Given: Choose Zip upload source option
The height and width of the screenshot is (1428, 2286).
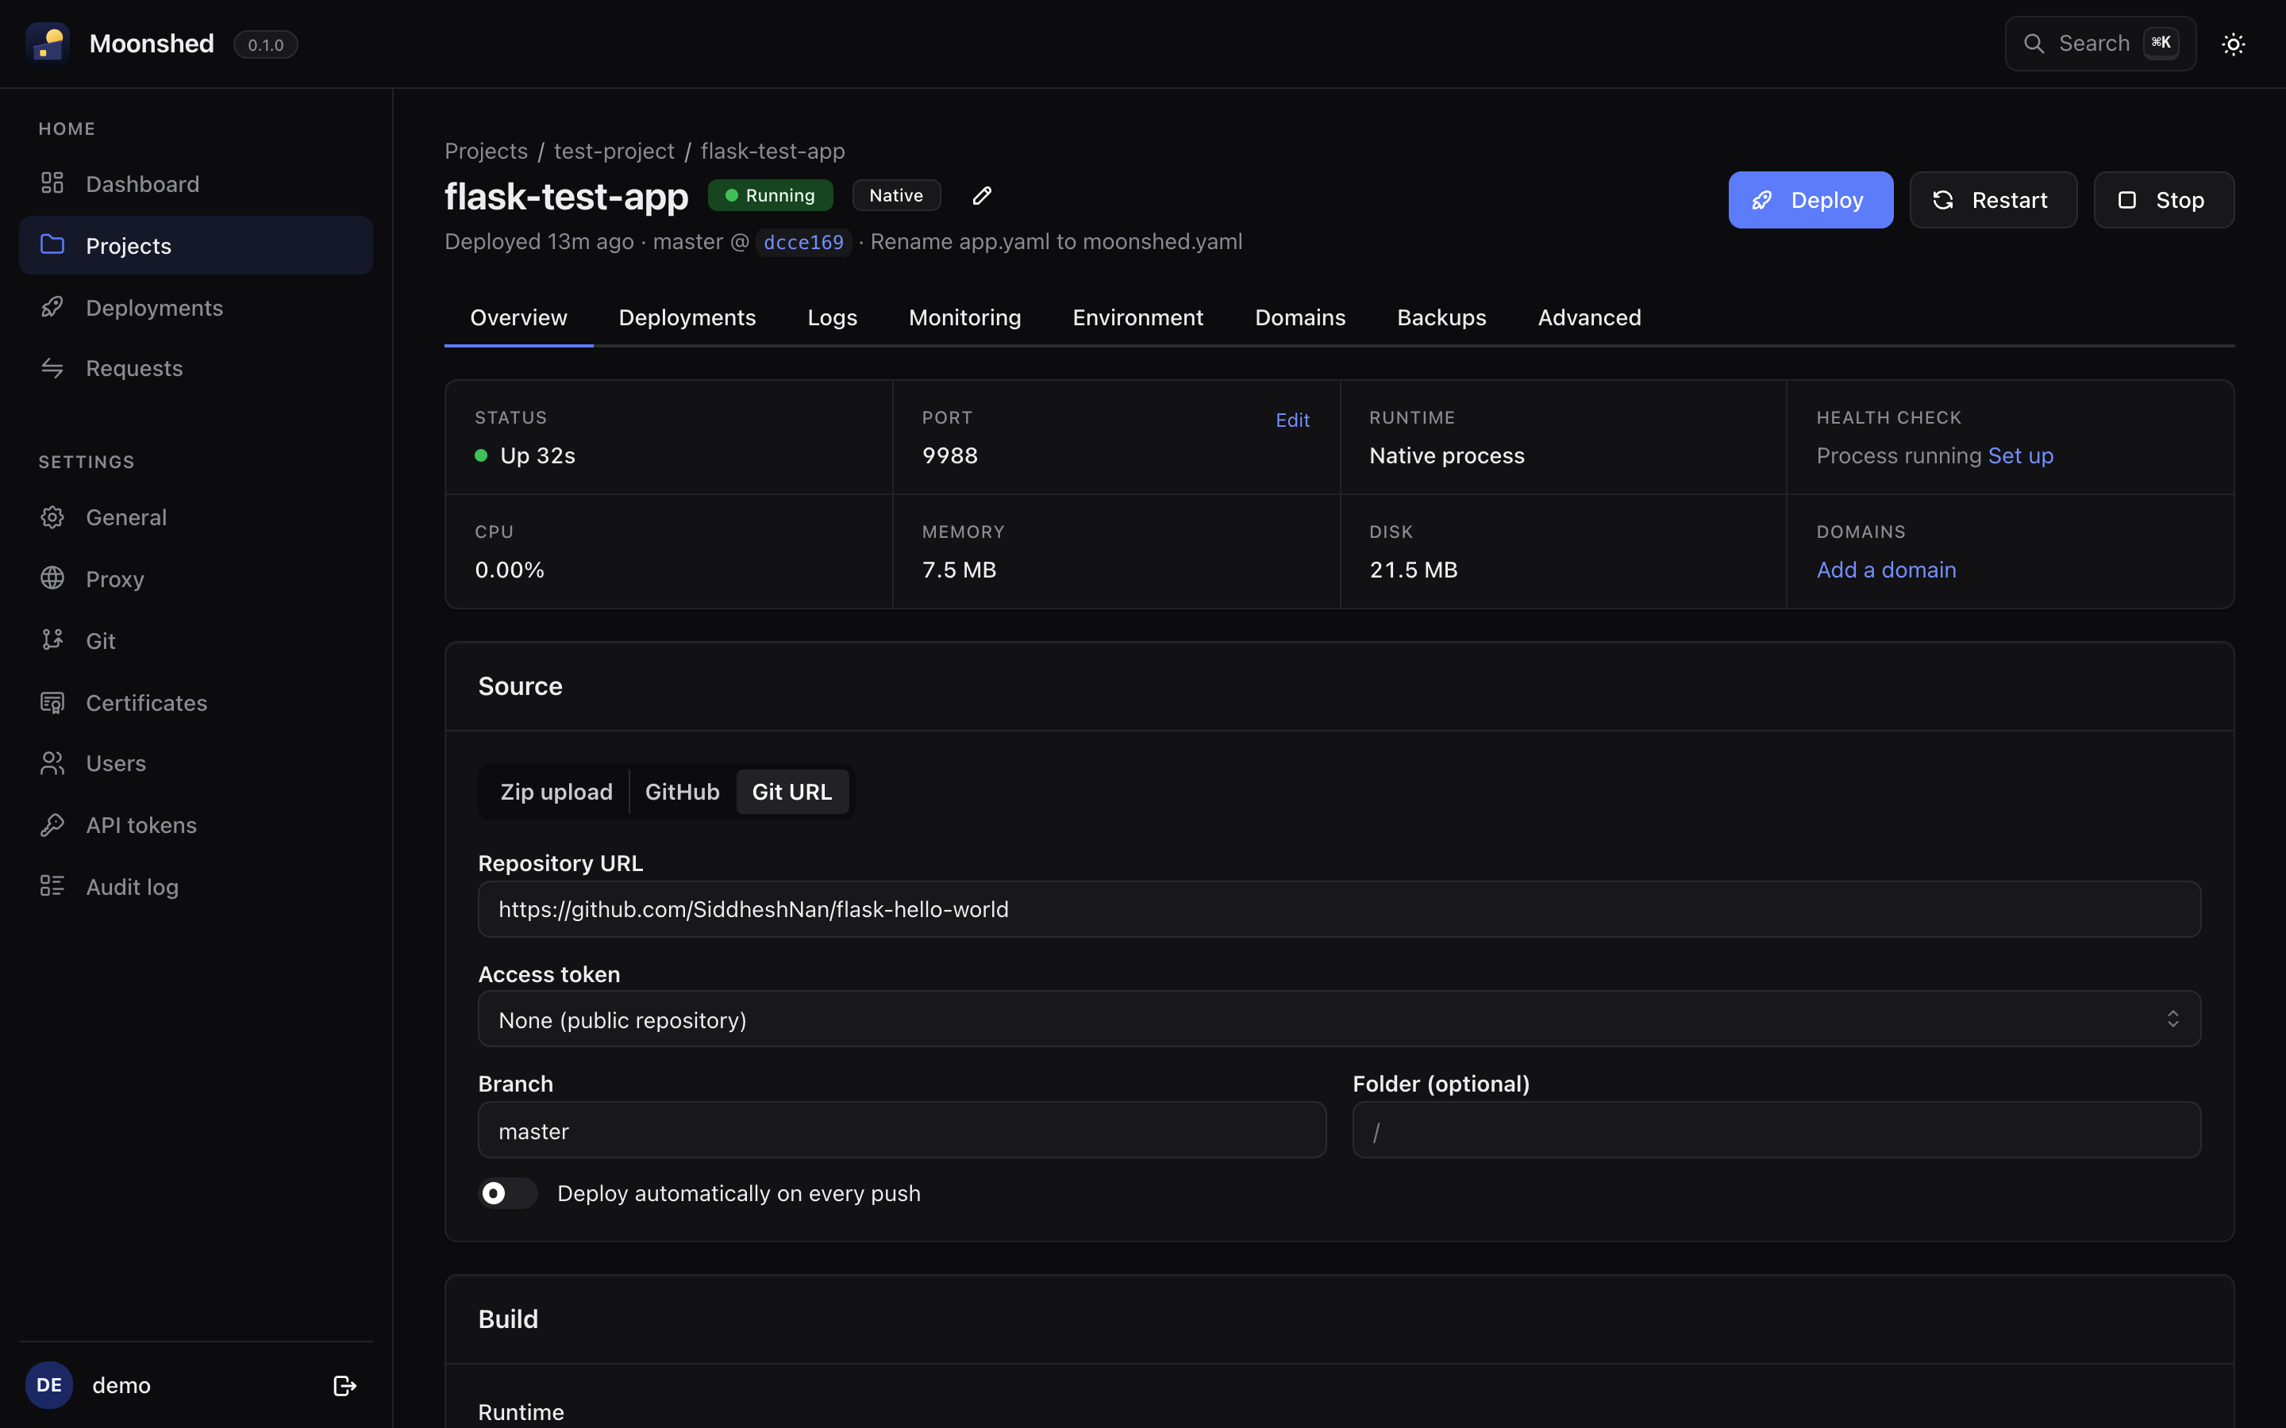Looking at the screenshot, I should [x=556, y=792].
